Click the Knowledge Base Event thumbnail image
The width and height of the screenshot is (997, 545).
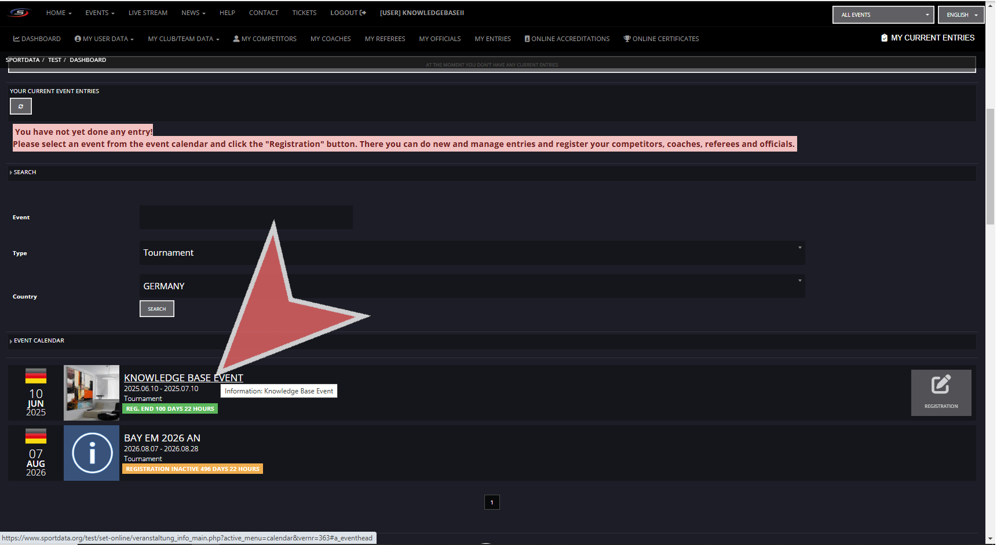(92, 392)
